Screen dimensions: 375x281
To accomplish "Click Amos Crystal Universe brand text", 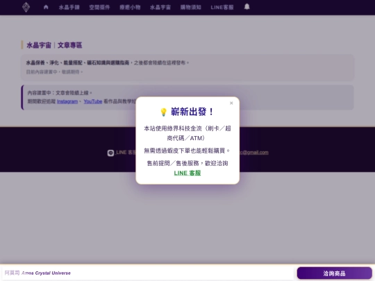I will pyautogui.click(x=46, y=273).
